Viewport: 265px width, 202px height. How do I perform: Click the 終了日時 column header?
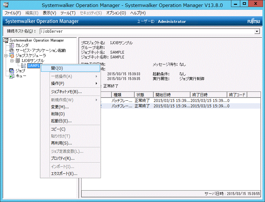click(209, 95)
